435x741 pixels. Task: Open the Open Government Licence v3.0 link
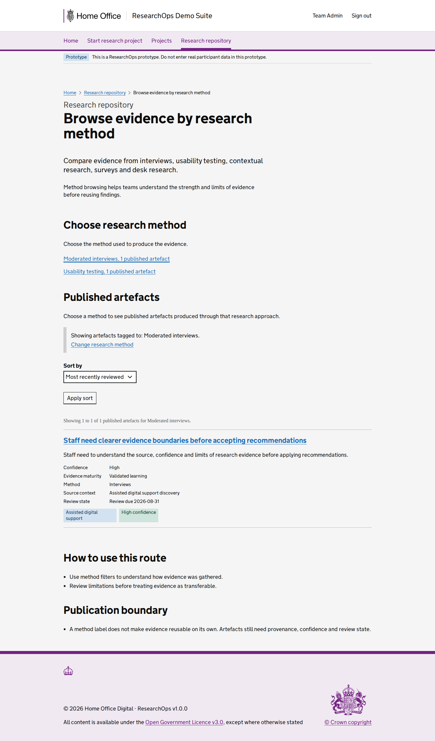point(184,722)
